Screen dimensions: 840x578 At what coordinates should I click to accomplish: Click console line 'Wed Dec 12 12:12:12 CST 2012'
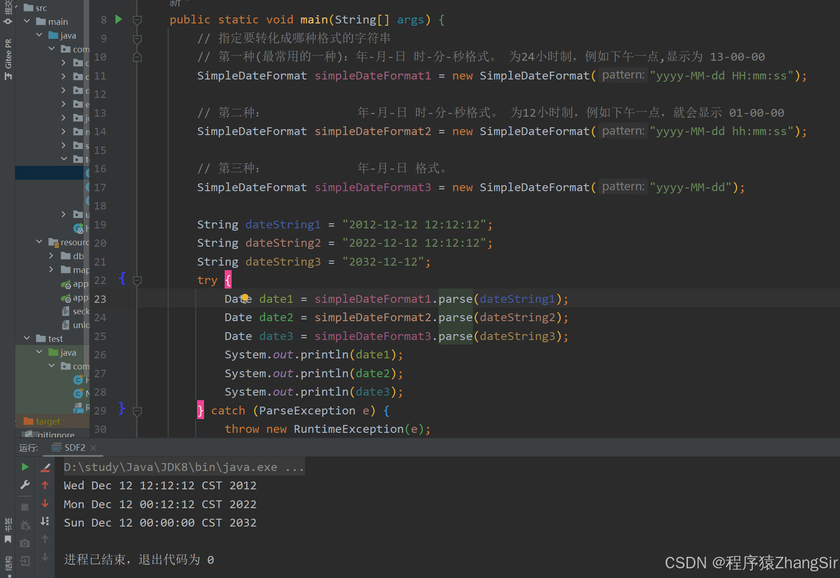(x=160, y=486)
